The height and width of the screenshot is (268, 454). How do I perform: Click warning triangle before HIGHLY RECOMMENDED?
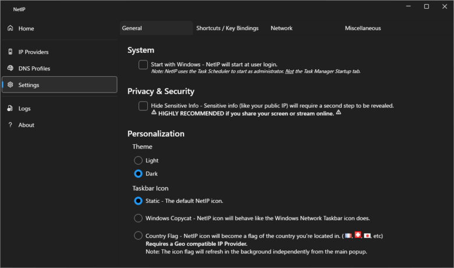[x=154, y=112]
